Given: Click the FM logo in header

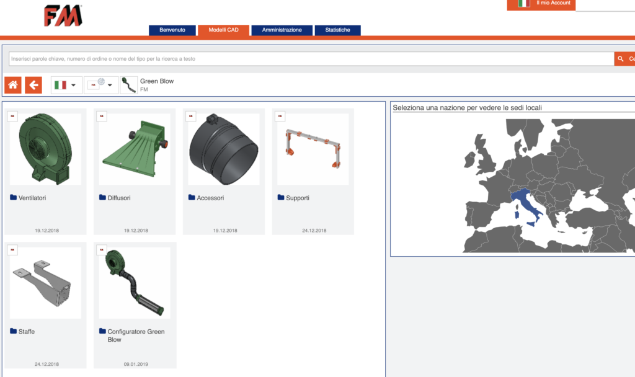Looking at the screenshot, I should click(x=63, y=16).
